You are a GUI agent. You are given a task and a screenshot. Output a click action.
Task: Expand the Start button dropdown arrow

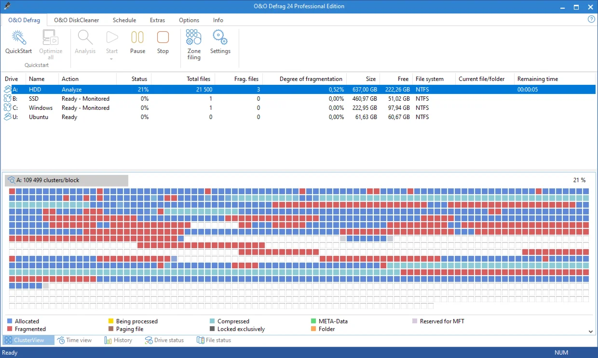pos(111,59)
